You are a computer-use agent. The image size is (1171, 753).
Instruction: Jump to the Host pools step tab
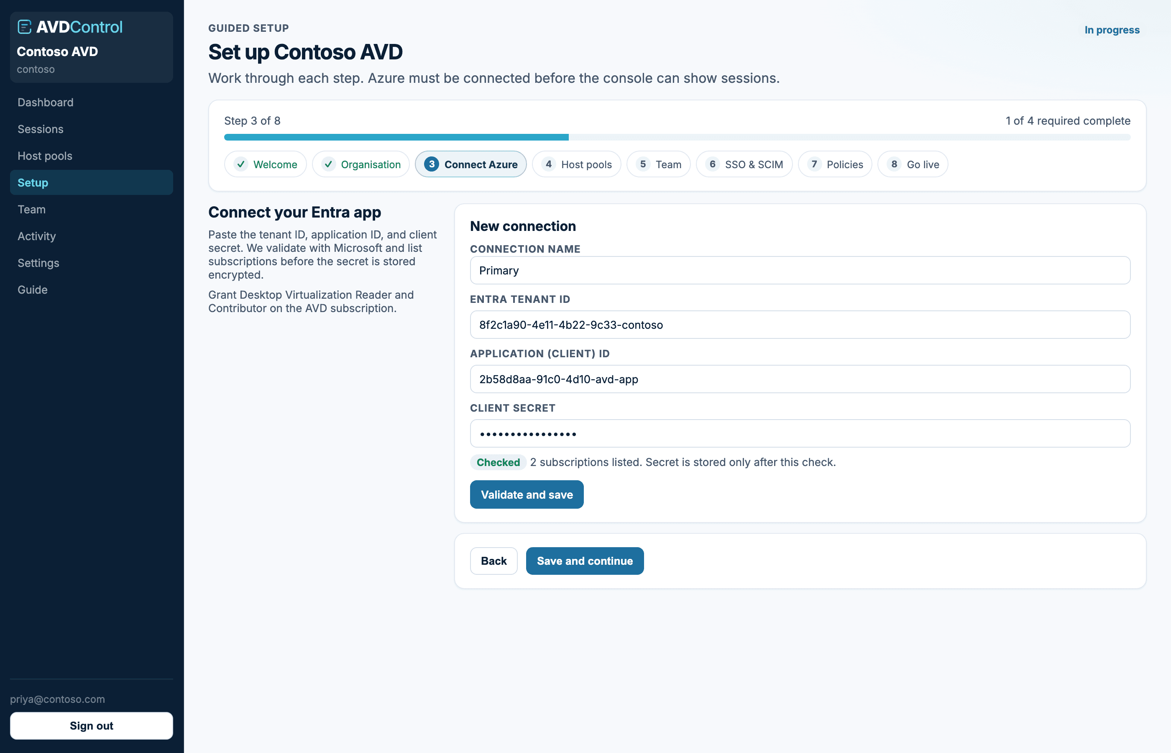pyautogui.click(x=577, y=164)
